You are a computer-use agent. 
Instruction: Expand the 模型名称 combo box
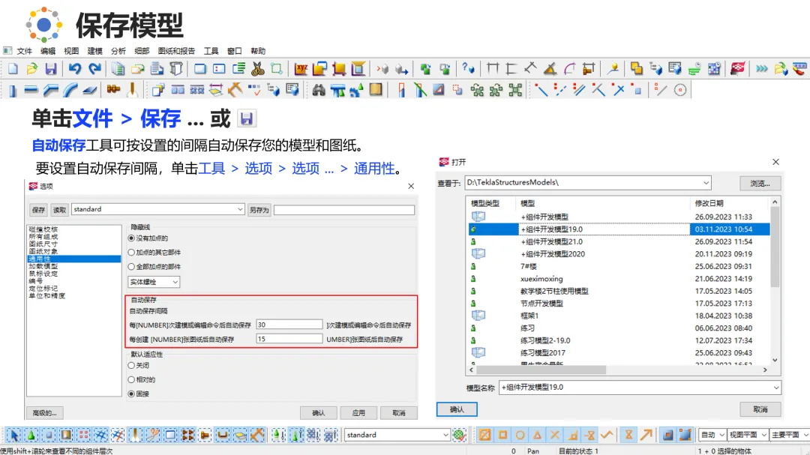776,388
